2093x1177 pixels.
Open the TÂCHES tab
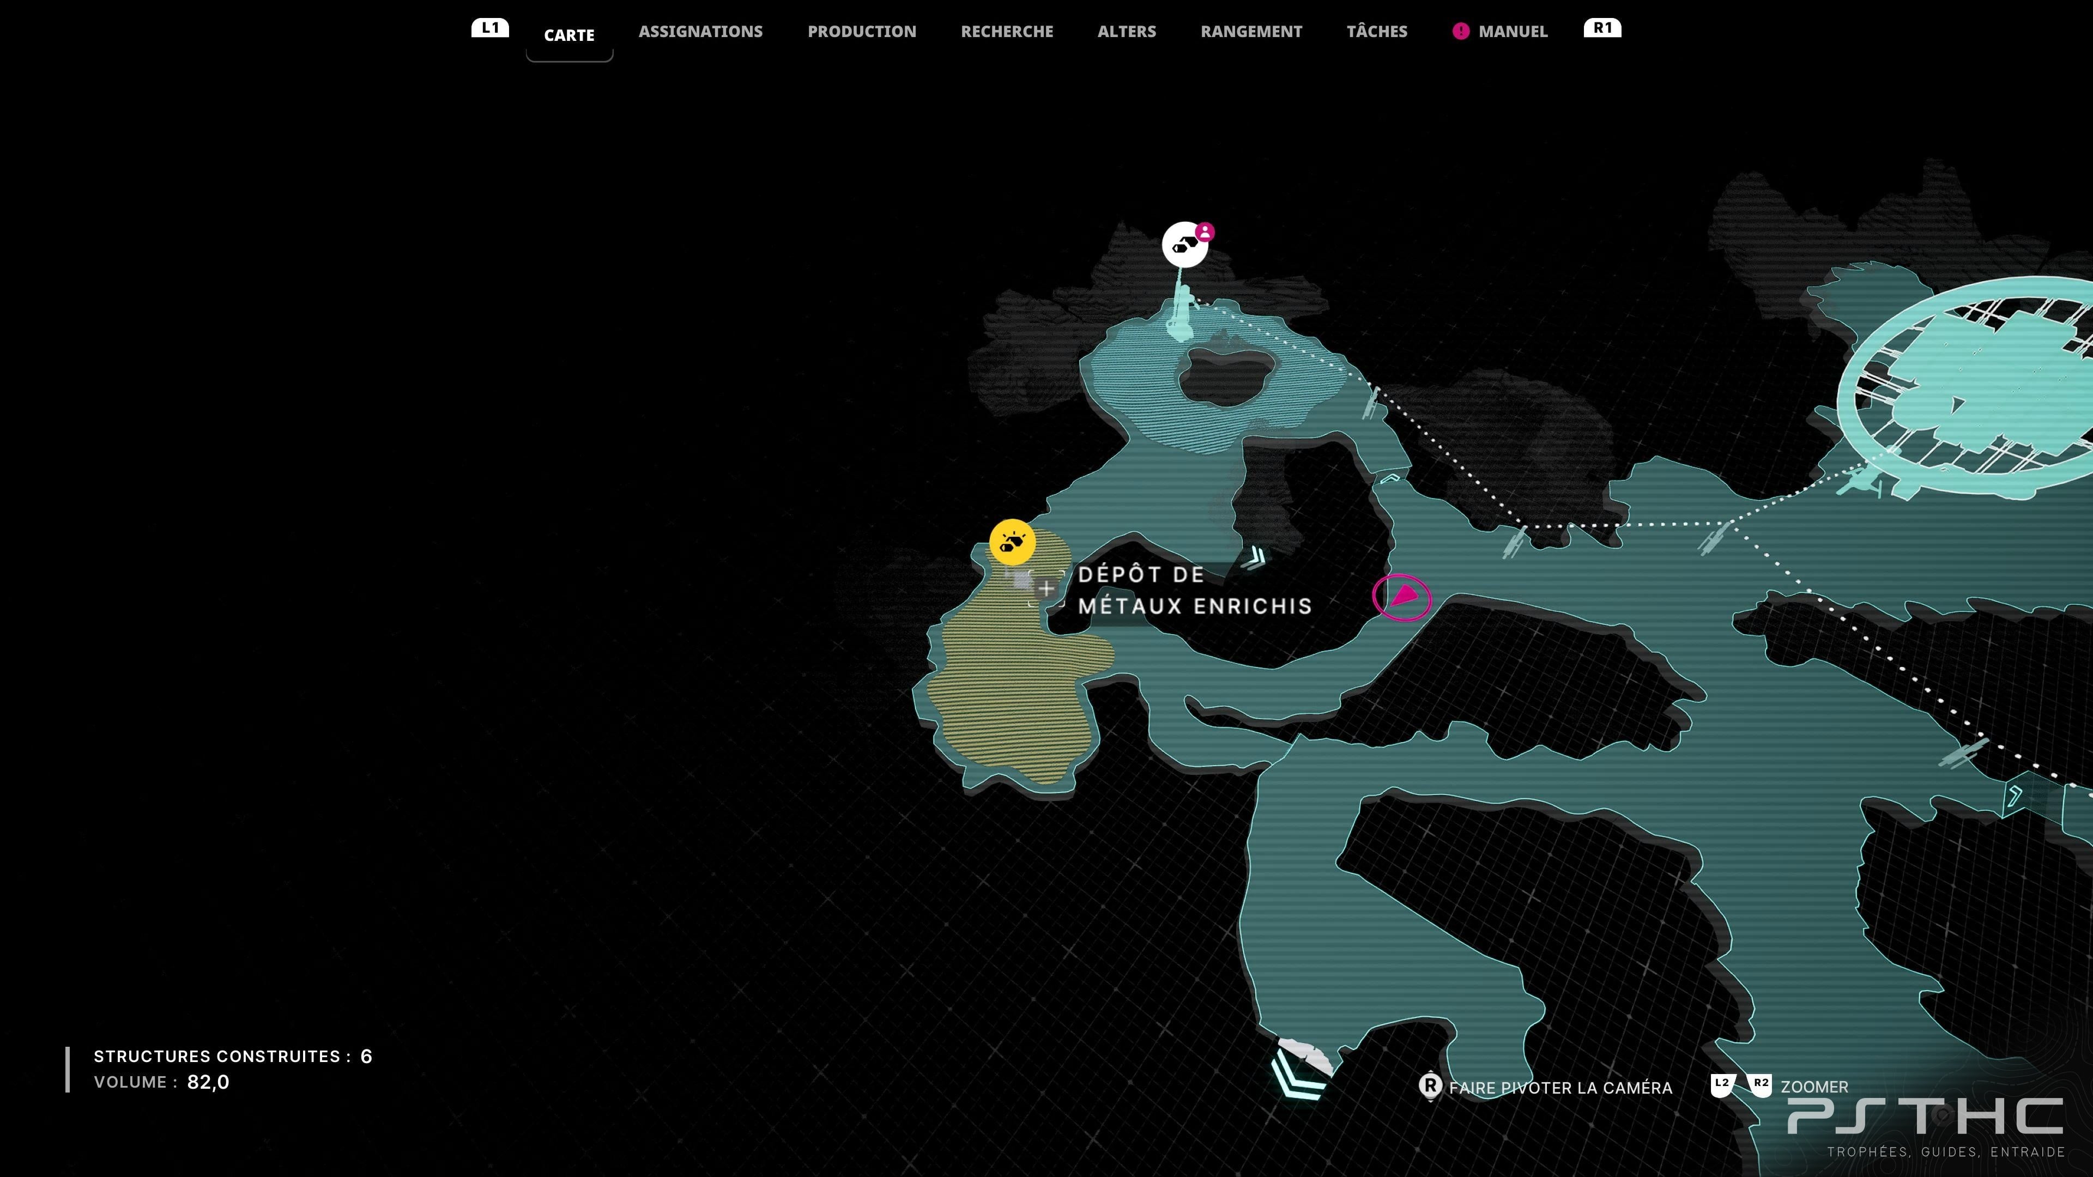click(1376, 32)
